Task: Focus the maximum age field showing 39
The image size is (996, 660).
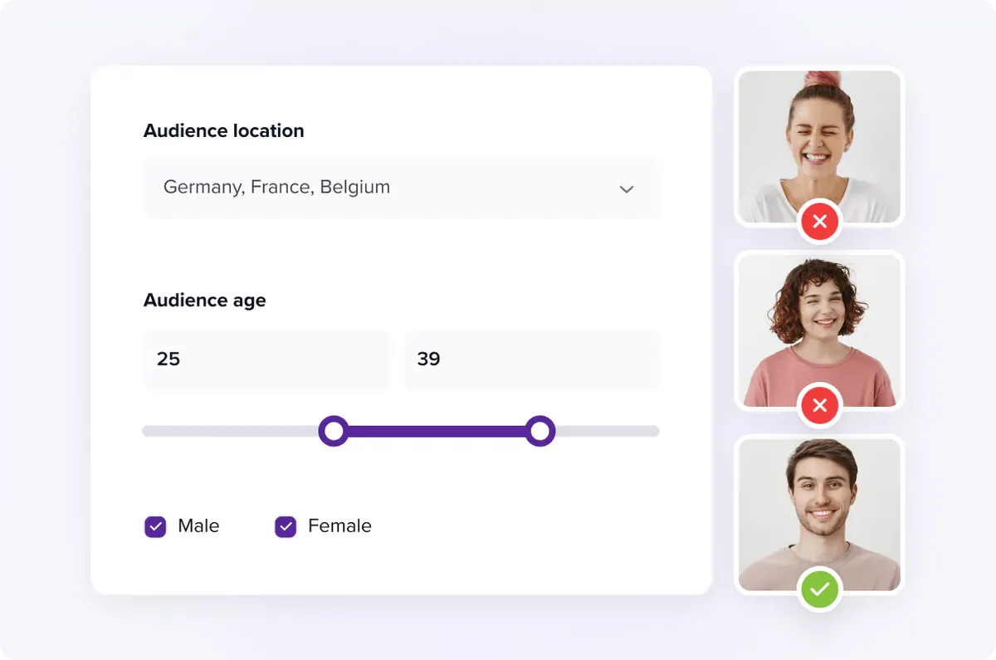Action: point(532,359)
